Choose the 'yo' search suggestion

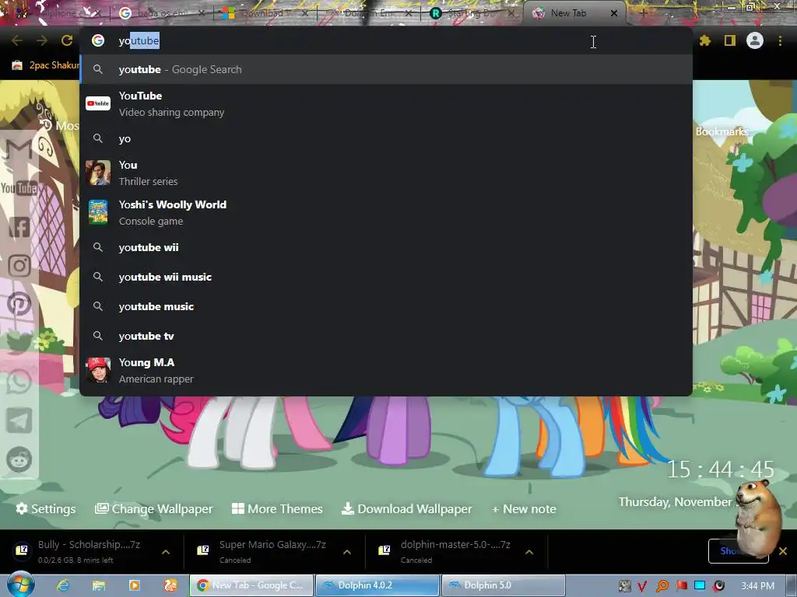386,138
